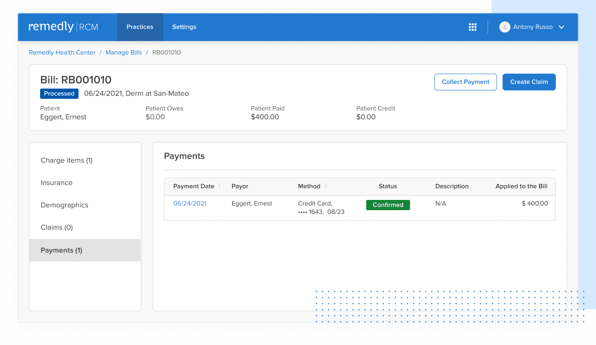Click the N/A description cell
This screenshot has height=345, width=596.
tap(440, 204)
